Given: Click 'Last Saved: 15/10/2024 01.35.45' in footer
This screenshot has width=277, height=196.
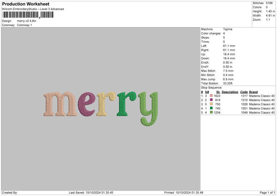Looking at the screenshot, I should coord(91,193).
